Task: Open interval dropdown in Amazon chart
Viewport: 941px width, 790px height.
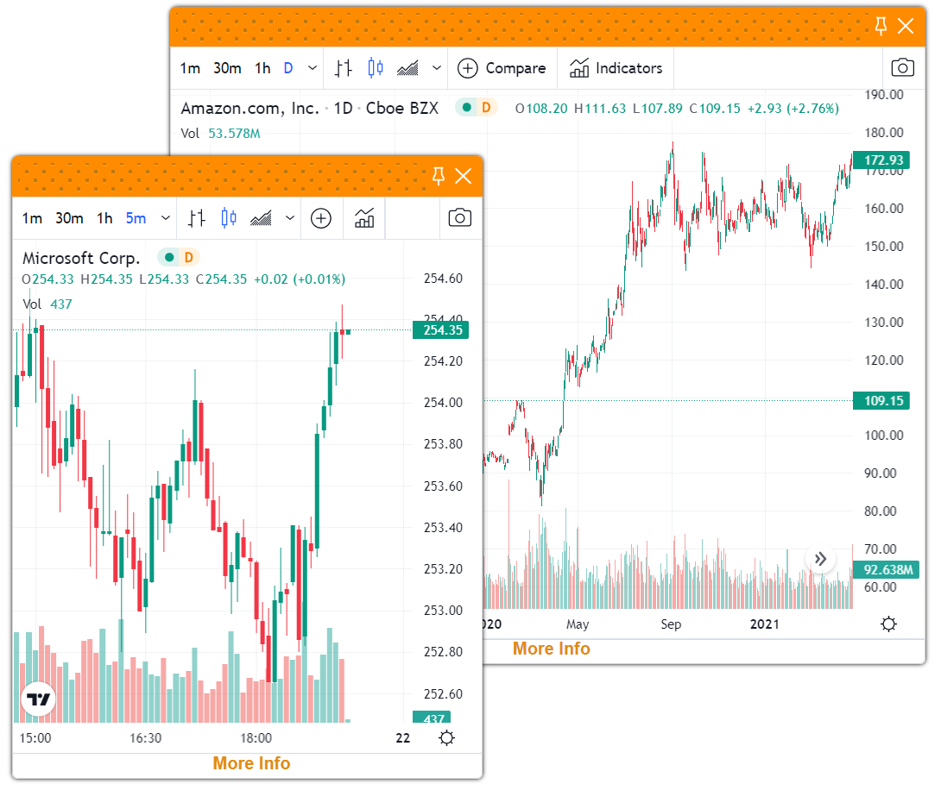Action: (312, 68)
